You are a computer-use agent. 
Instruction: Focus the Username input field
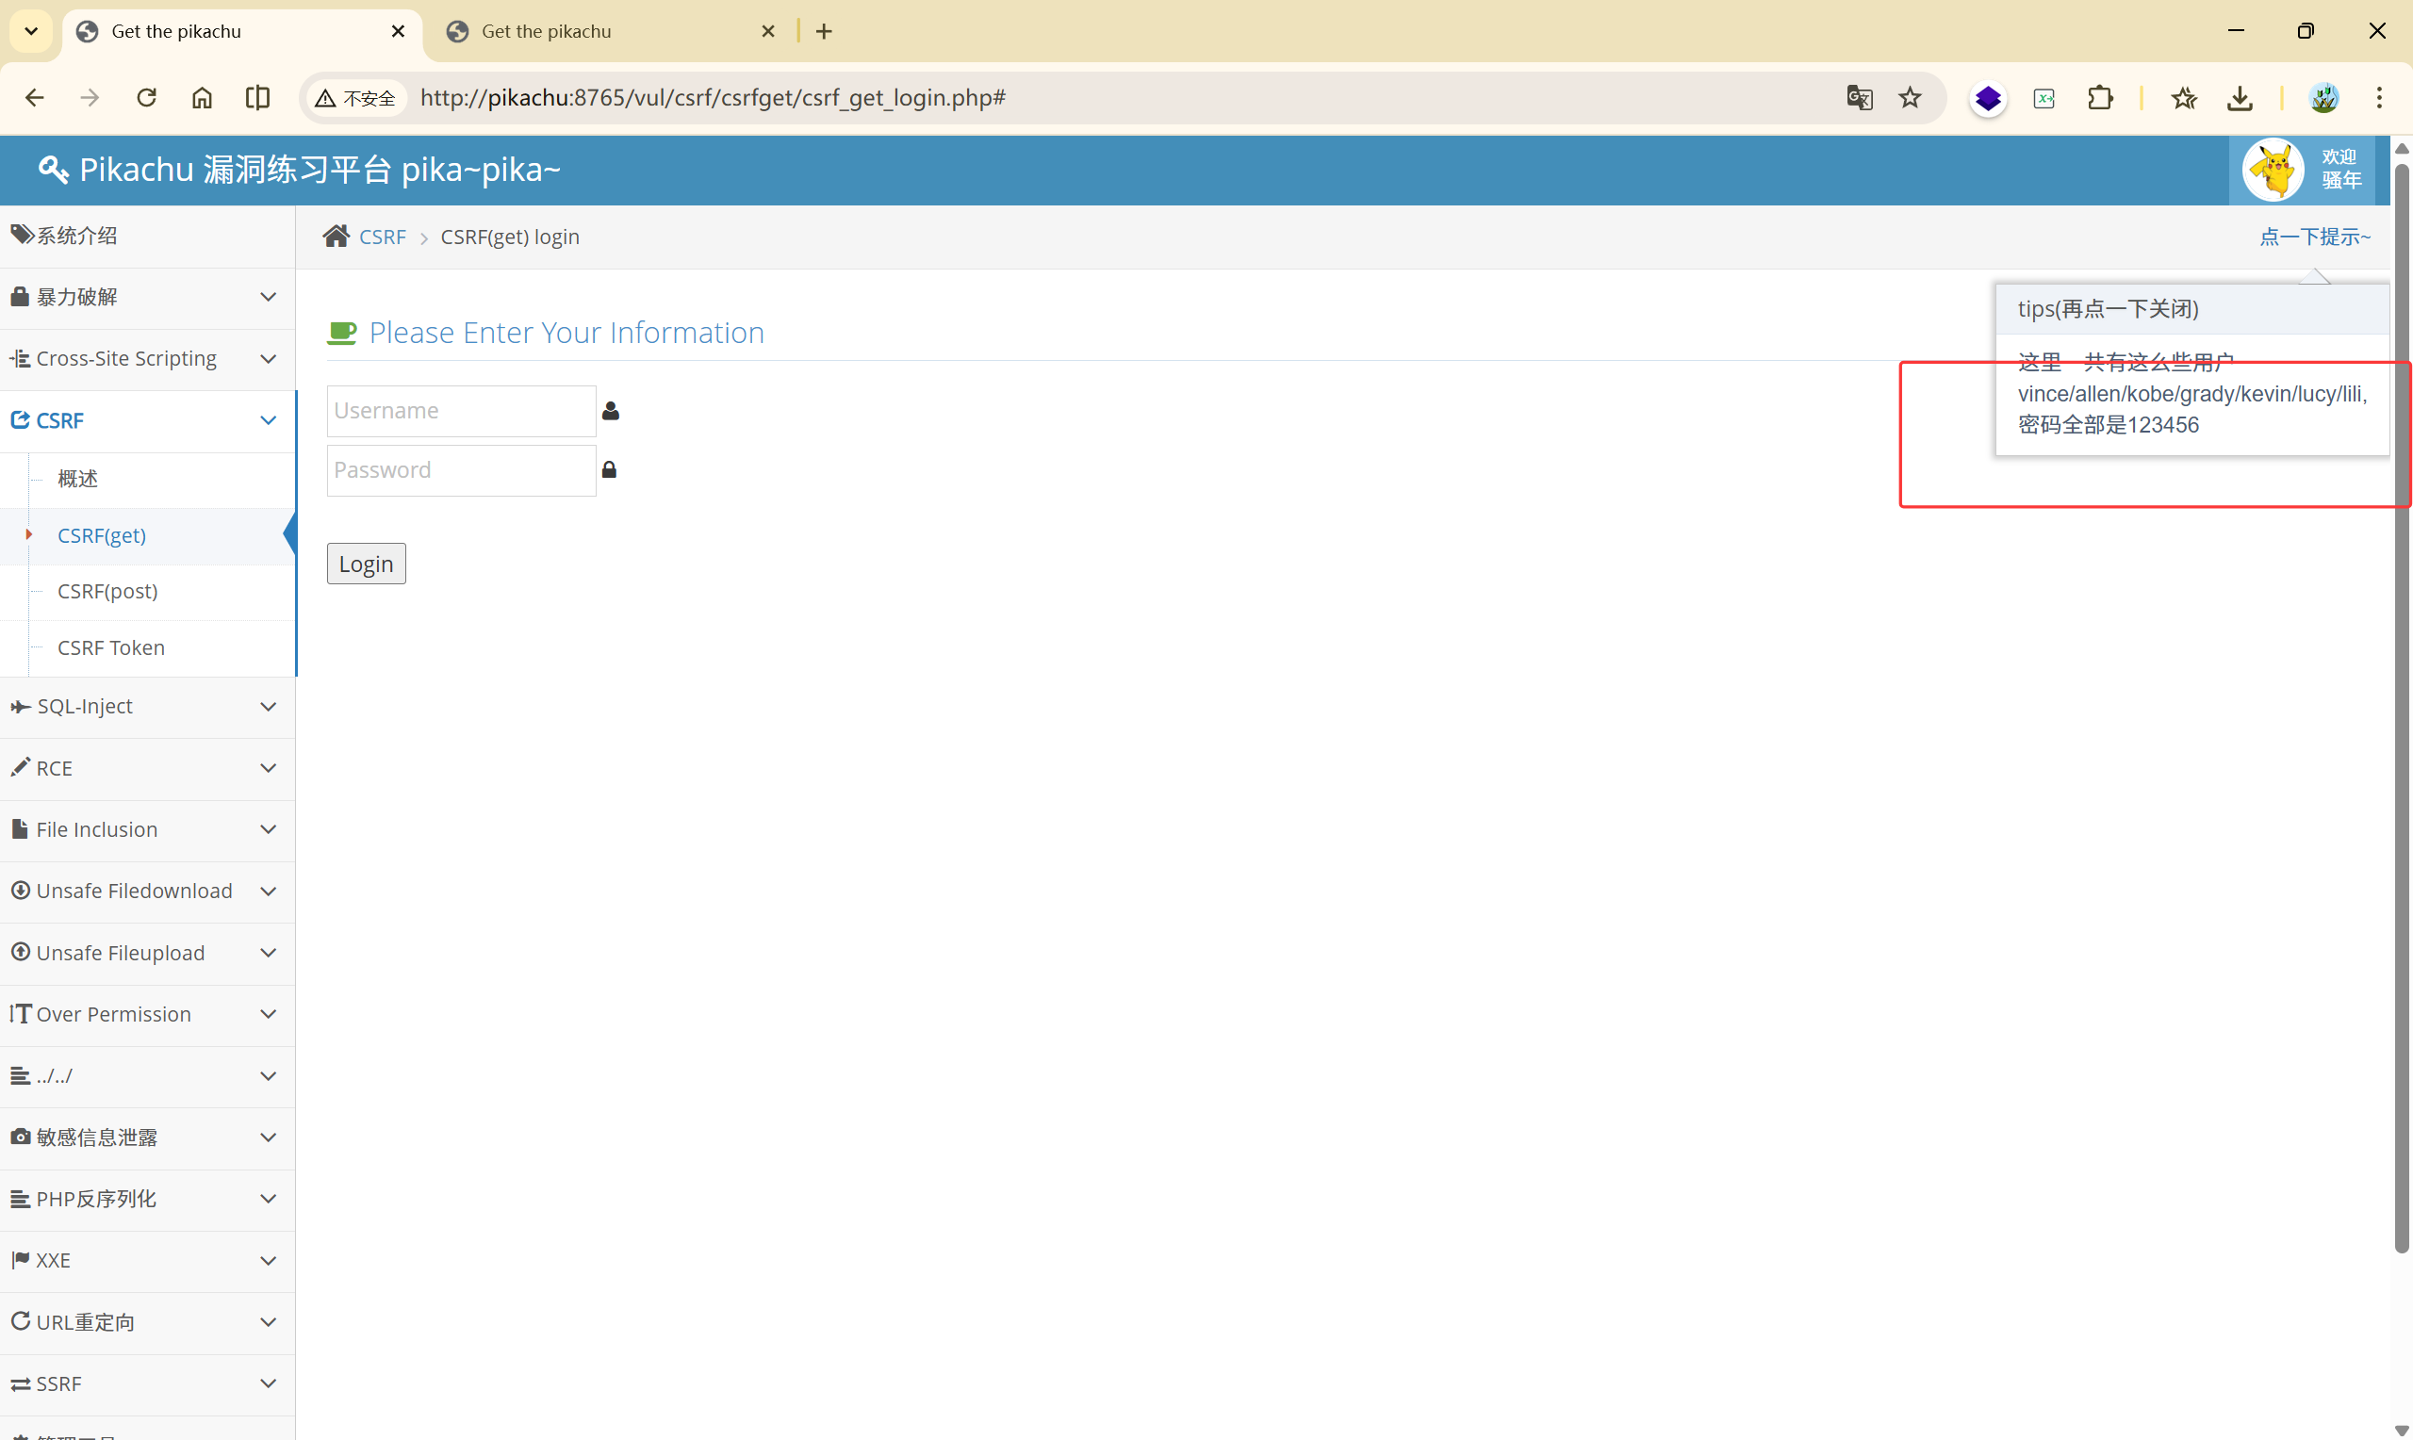[461, 411]
